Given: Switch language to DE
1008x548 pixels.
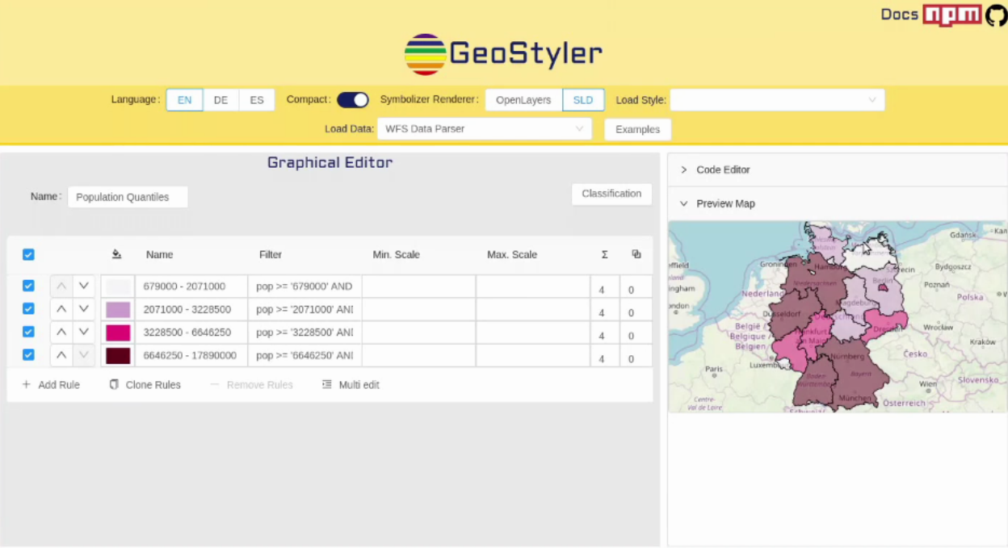Looking at the screenshot, I should (x=220, y=100).
